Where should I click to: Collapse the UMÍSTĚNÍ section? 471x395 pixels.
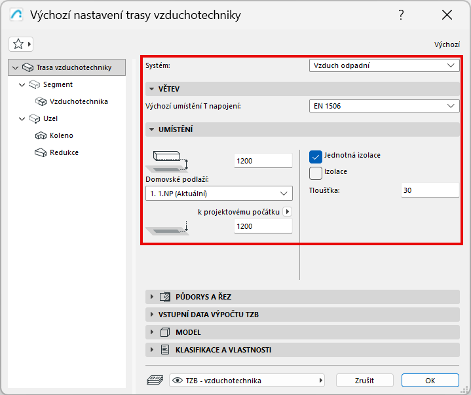pyautogui.click(x=152, y=129)
